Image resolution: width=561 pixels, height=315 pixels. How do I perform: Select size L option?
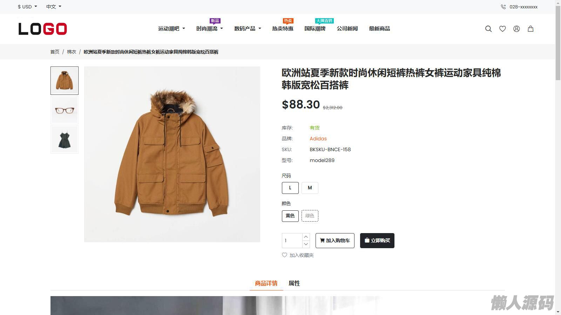click(290, 188)
